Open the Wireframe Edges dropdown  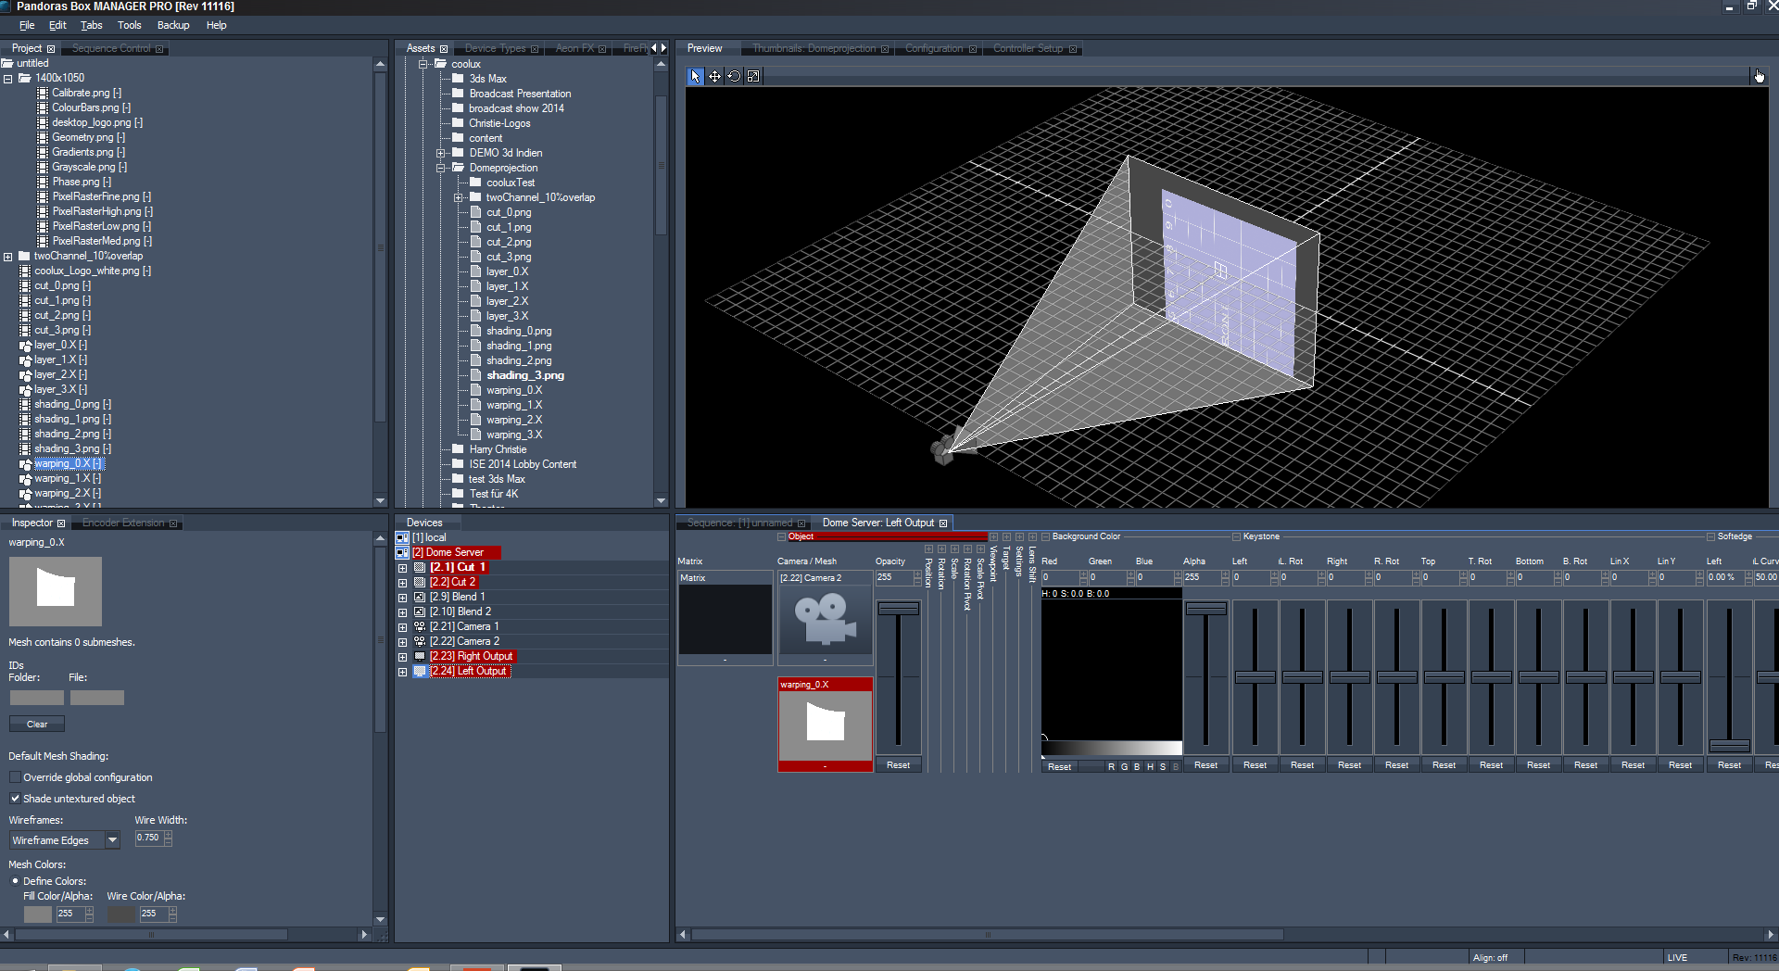112,840
